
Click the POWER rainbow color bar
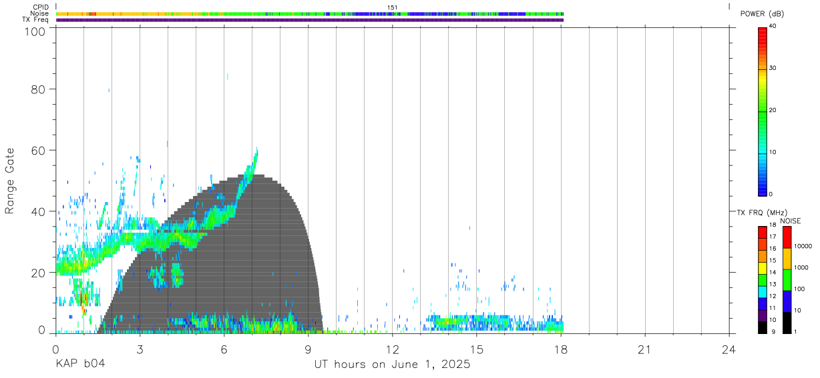[x=762, y=111]
